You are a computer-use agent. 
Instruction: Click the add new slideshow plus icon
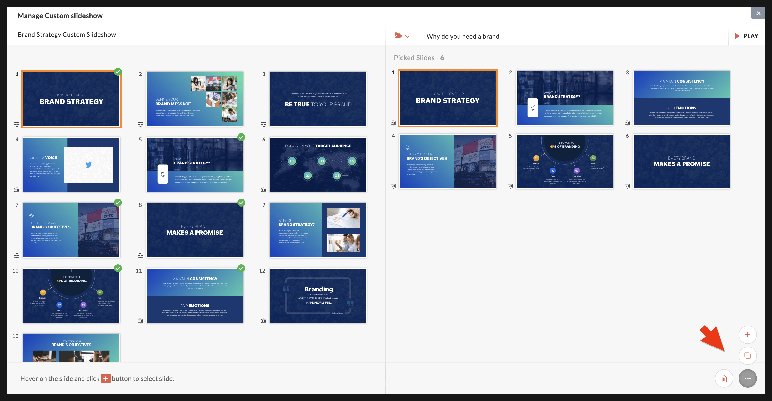click(x=748, y=335)
